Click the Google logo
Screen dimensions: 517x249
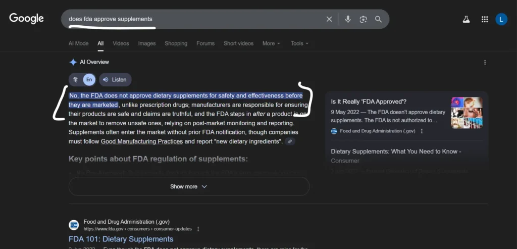(x=26, y=19)
